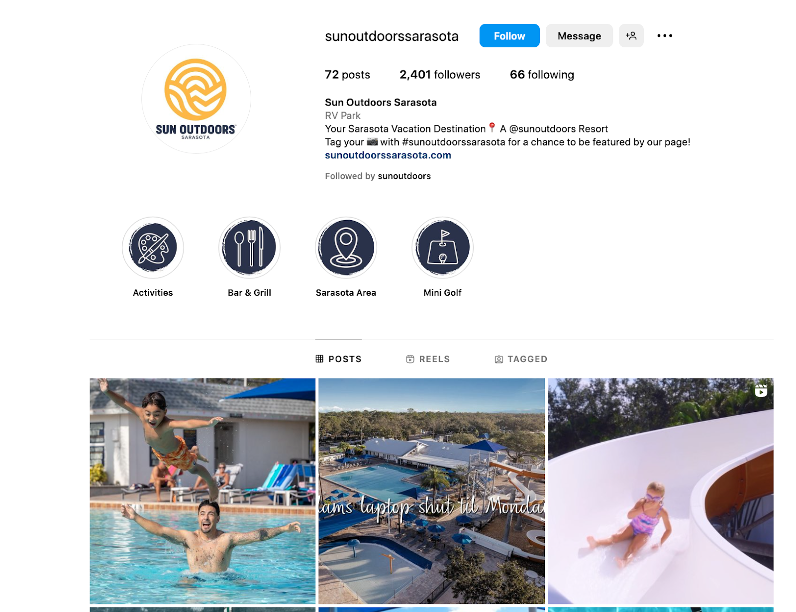Open the Sarasota Area highlight icon

pyautogui.click(x=346, y=247)
